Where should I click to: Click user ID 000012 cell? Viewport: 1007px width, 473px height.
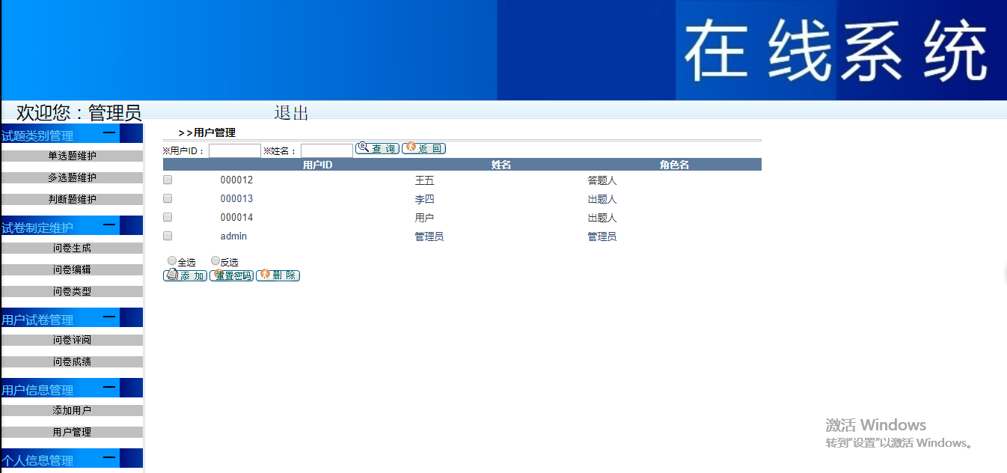tap(236, 180)
